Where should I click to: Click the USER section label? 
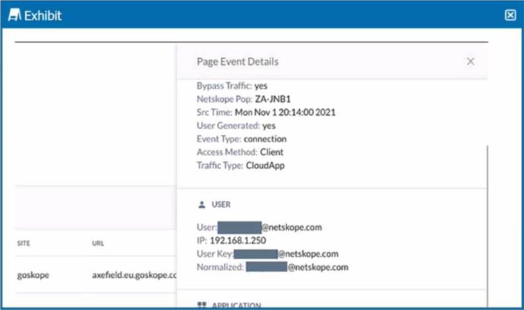[221, 205]
